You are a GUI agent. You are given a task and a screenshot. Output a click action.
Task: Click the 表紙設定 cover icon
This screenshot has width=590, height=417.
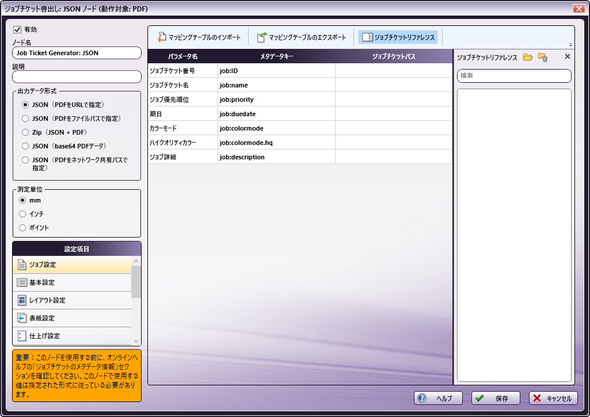[x=22, y=317]
